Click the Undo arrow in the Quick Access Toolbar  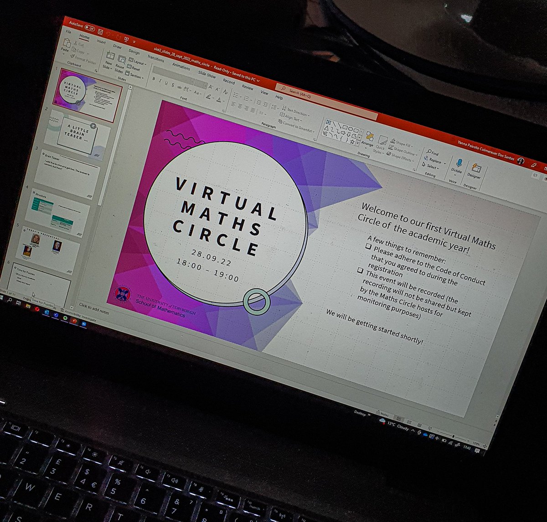(x=108, y=34)
